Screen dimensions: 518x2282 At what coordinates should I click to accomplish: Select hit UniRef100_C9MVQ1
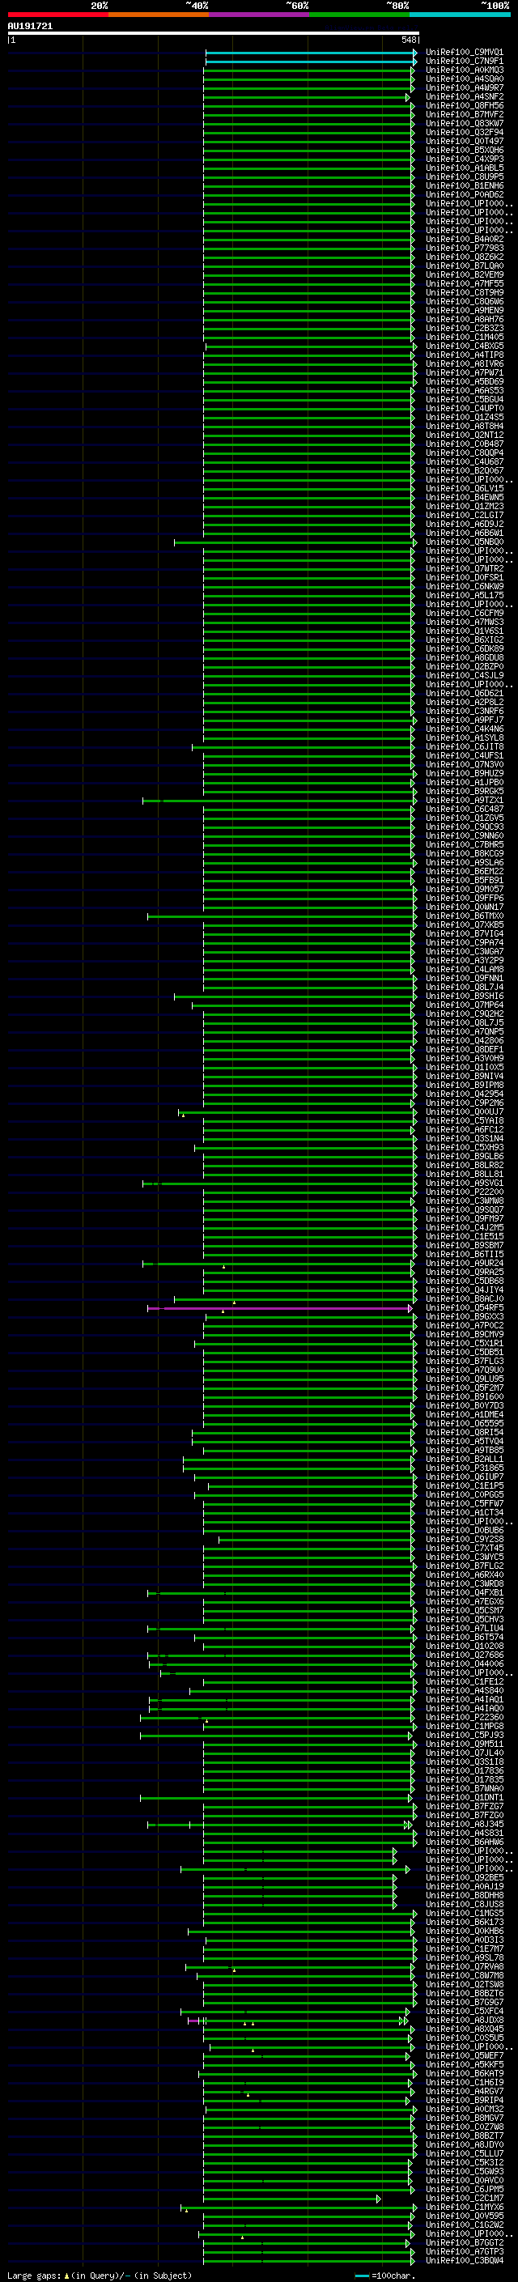coord(465,53)
